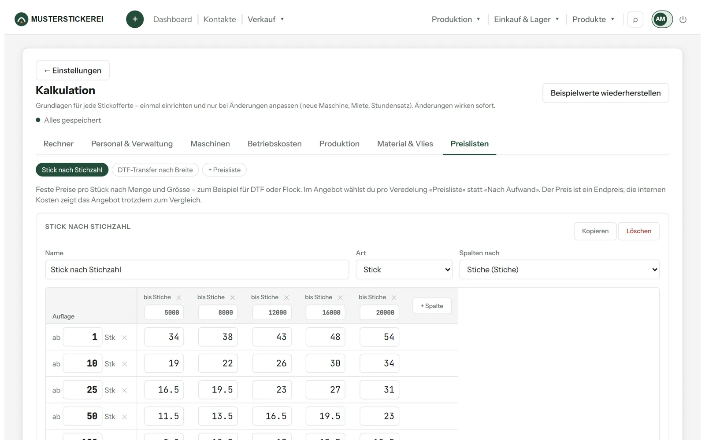This screenshot has height=440, width=705.
Task: Open the 'Spalten nach' dropdown
Action: click(559, 270)
